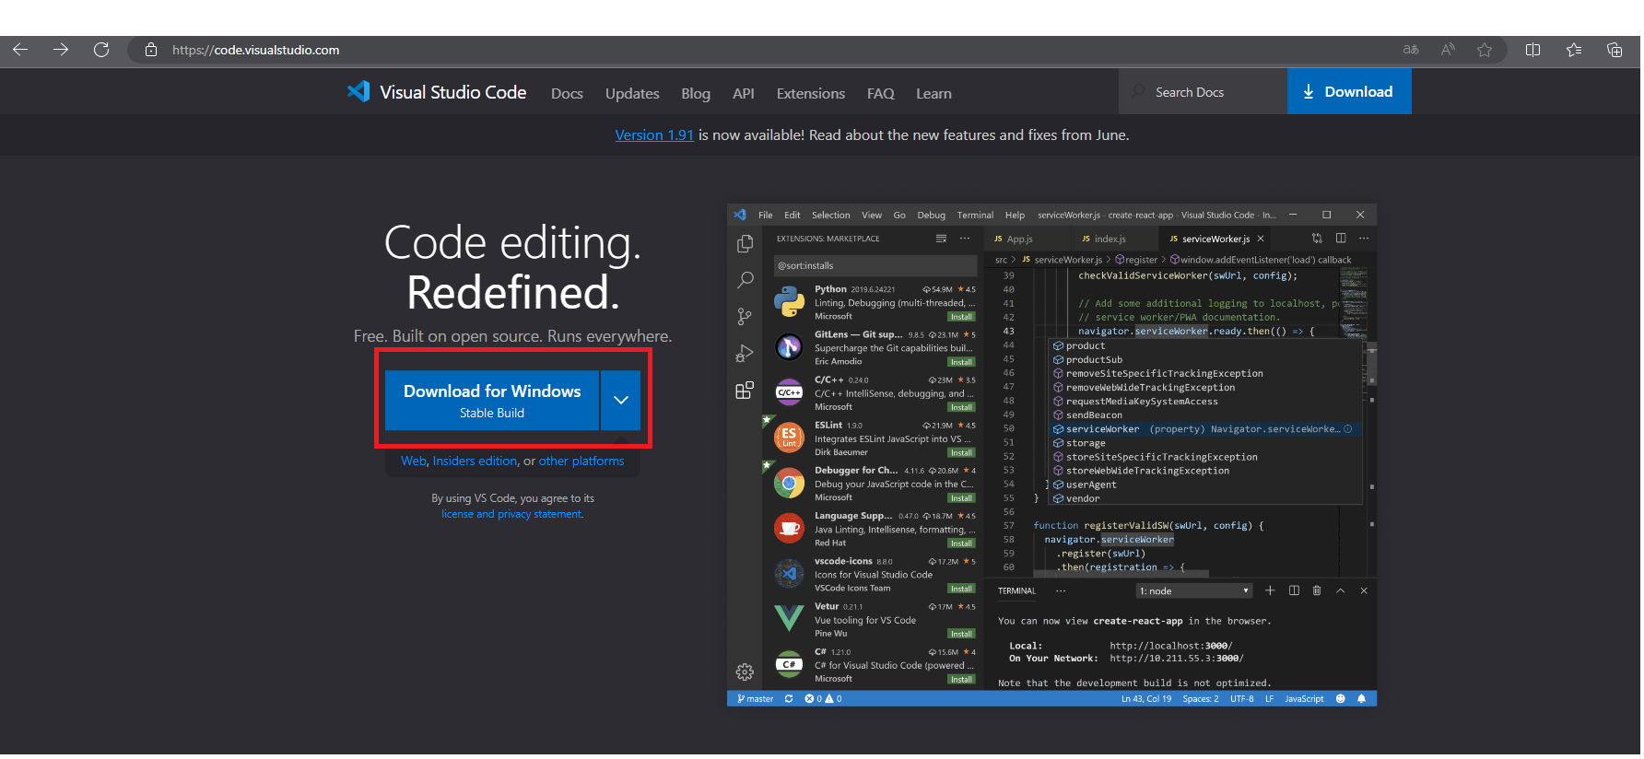Activate the Read aloud icon in address bar
Image resolution: width=1644 pixels, height=759 pixels.
pos(1448,50)
